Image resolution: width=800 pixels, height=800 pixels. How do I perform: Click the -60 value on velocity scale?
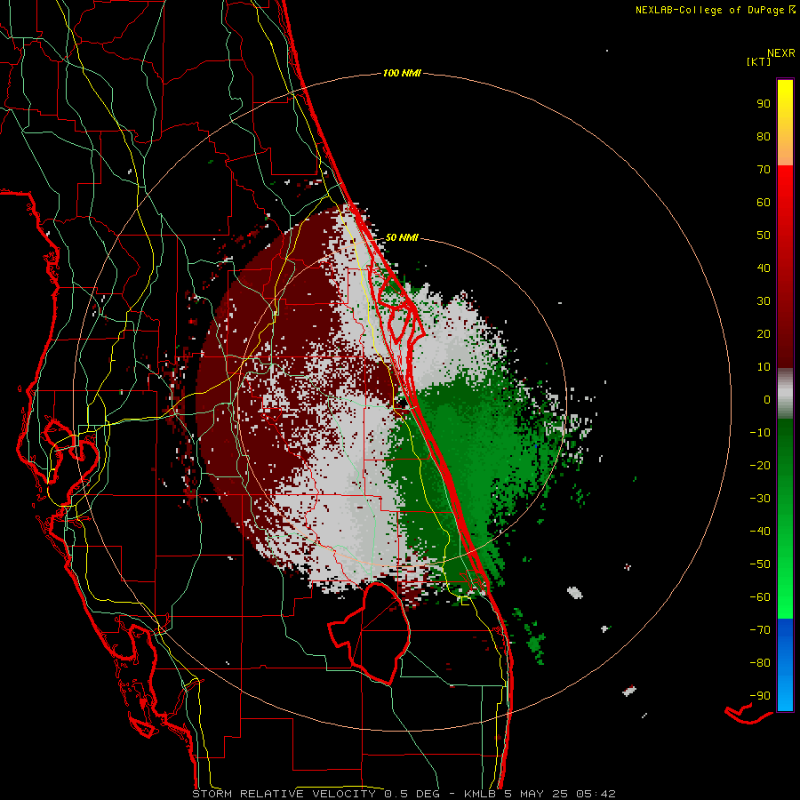(x=760, y=597)
